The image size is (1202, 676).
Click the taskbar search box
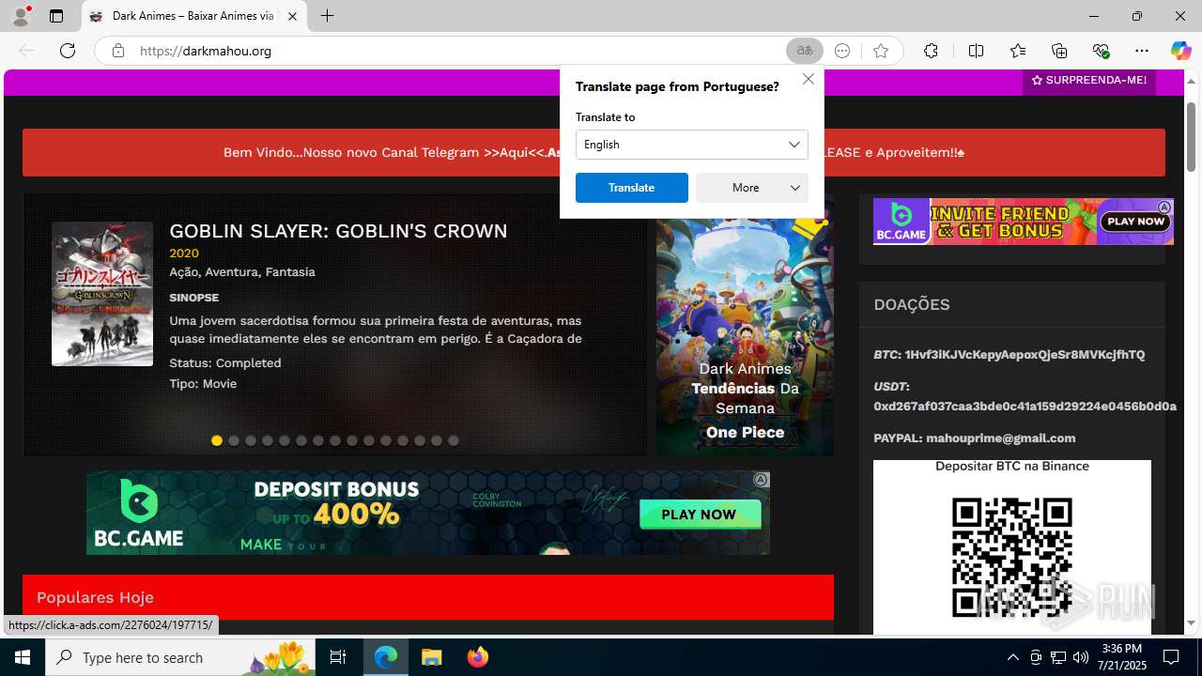click(x=180, y=657)
